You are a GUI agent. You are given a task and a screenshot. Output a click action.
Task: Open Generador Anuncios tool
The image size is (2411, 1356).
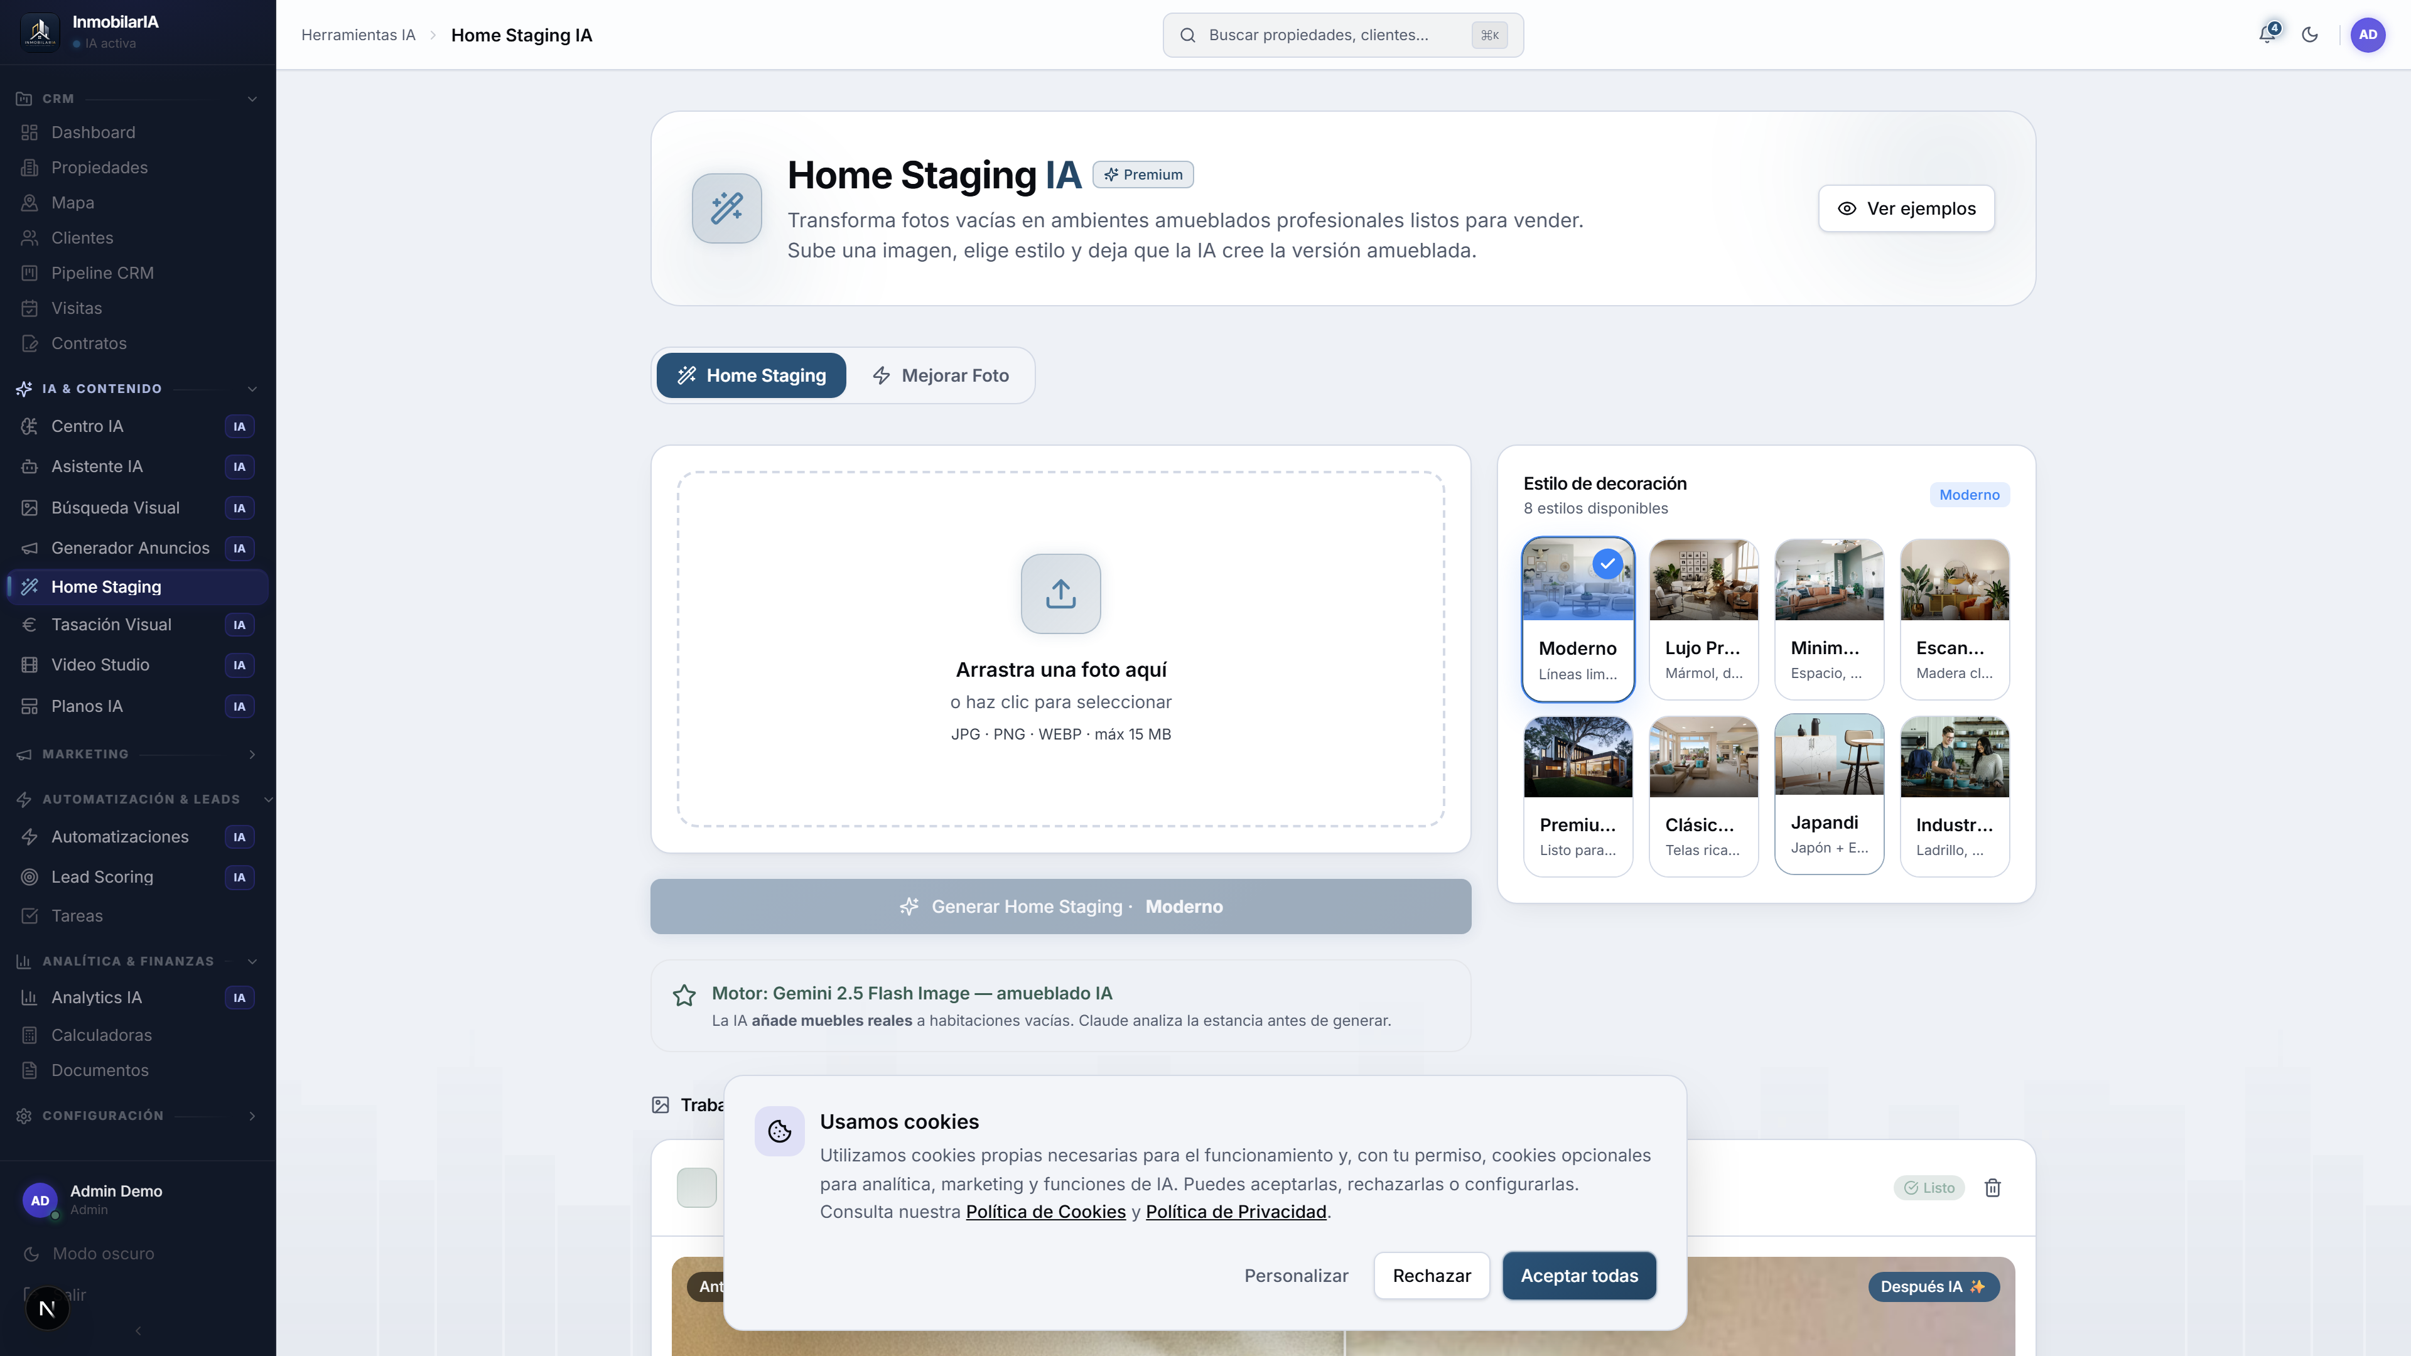coord(138,547)
